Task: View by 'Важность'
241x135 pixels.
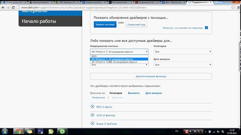Action: click(134, 93)
